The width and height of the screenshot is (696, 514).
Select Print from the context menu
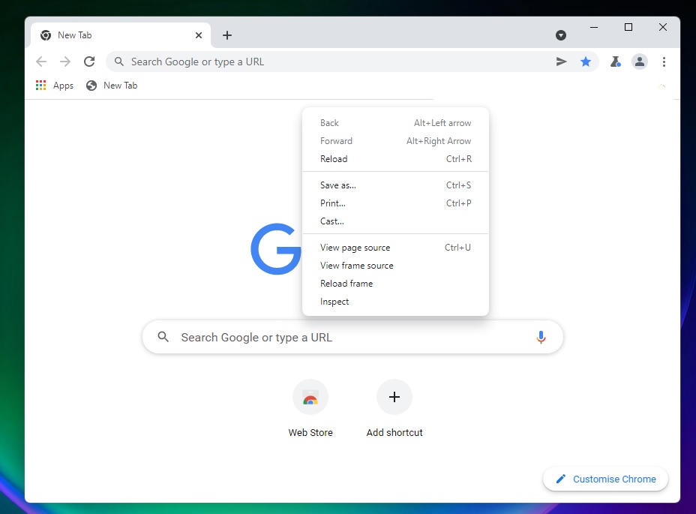click(332, 203)
